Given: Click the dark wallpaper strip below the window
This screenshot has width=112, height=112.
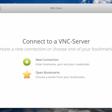Looking at the screenshot, I should pyautogui.click(x=56, y=110).
